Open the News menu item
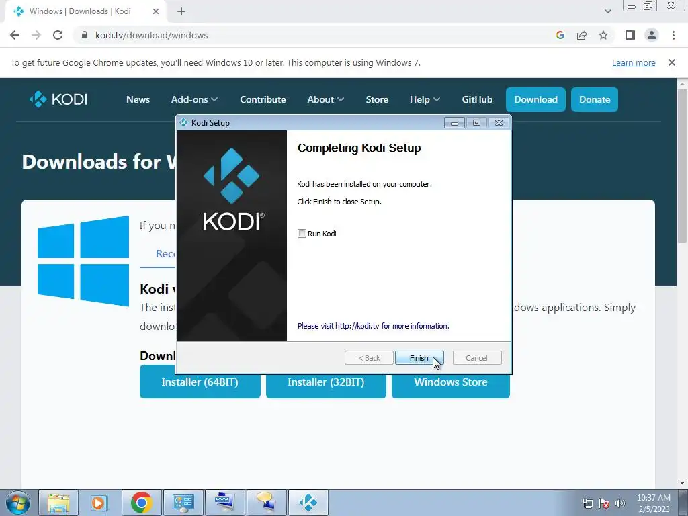The height and width of the screenshot is (516, 688). click(x=138, y=99)
